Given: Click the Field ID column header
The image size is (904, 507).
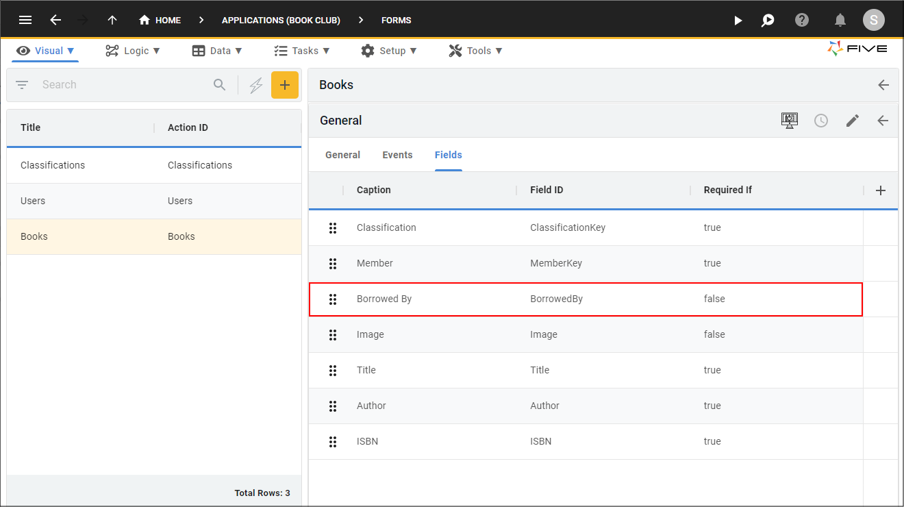Looking at the screenshot, I should (x=547, y=190).
